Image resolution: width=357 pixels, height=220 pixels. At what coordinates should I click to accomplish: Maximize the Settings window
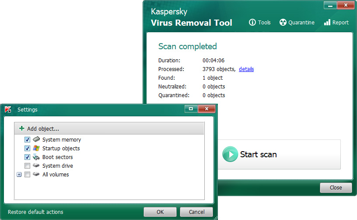(x=191, y=108)
